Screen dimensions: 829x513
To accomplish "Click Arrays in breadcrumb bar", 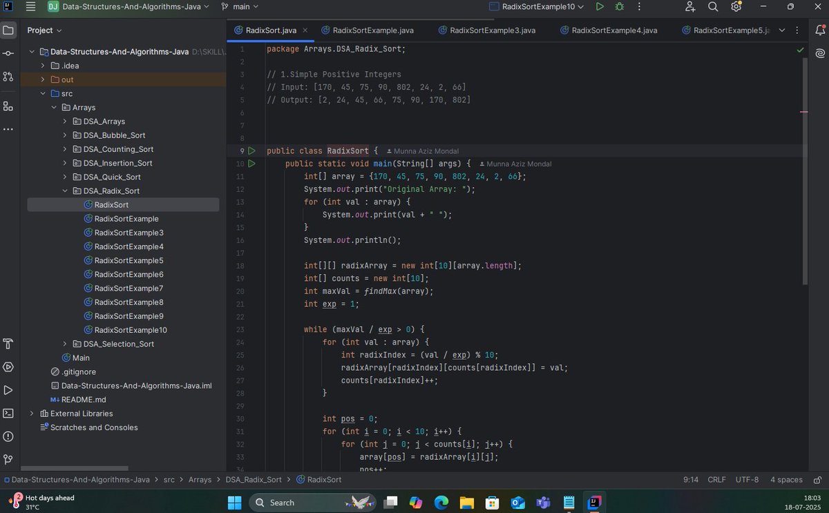I will (x=200, y=479).
